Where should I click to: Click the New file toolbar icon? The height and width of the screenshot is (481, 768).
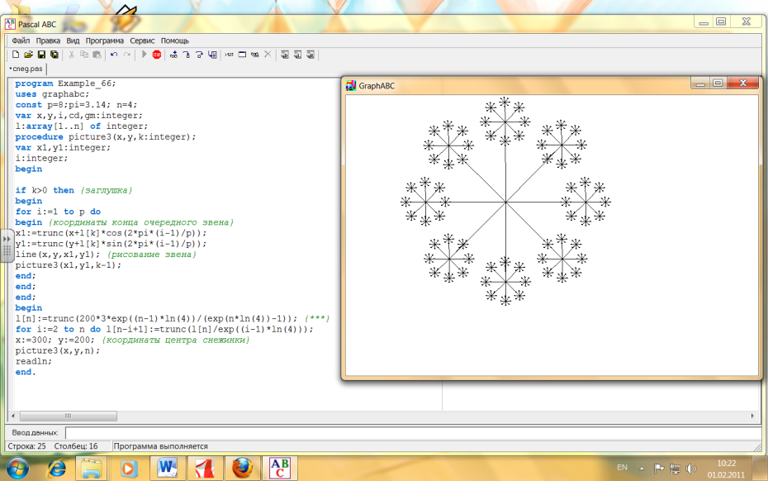(x=16, y=55)
